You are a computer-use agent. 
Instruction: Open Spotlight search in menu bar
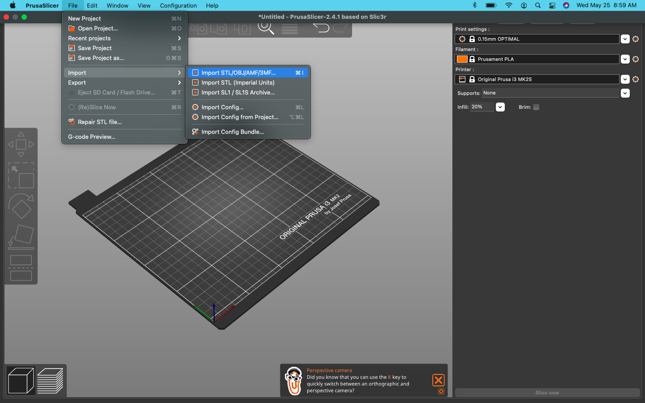[x=538, y=5]
